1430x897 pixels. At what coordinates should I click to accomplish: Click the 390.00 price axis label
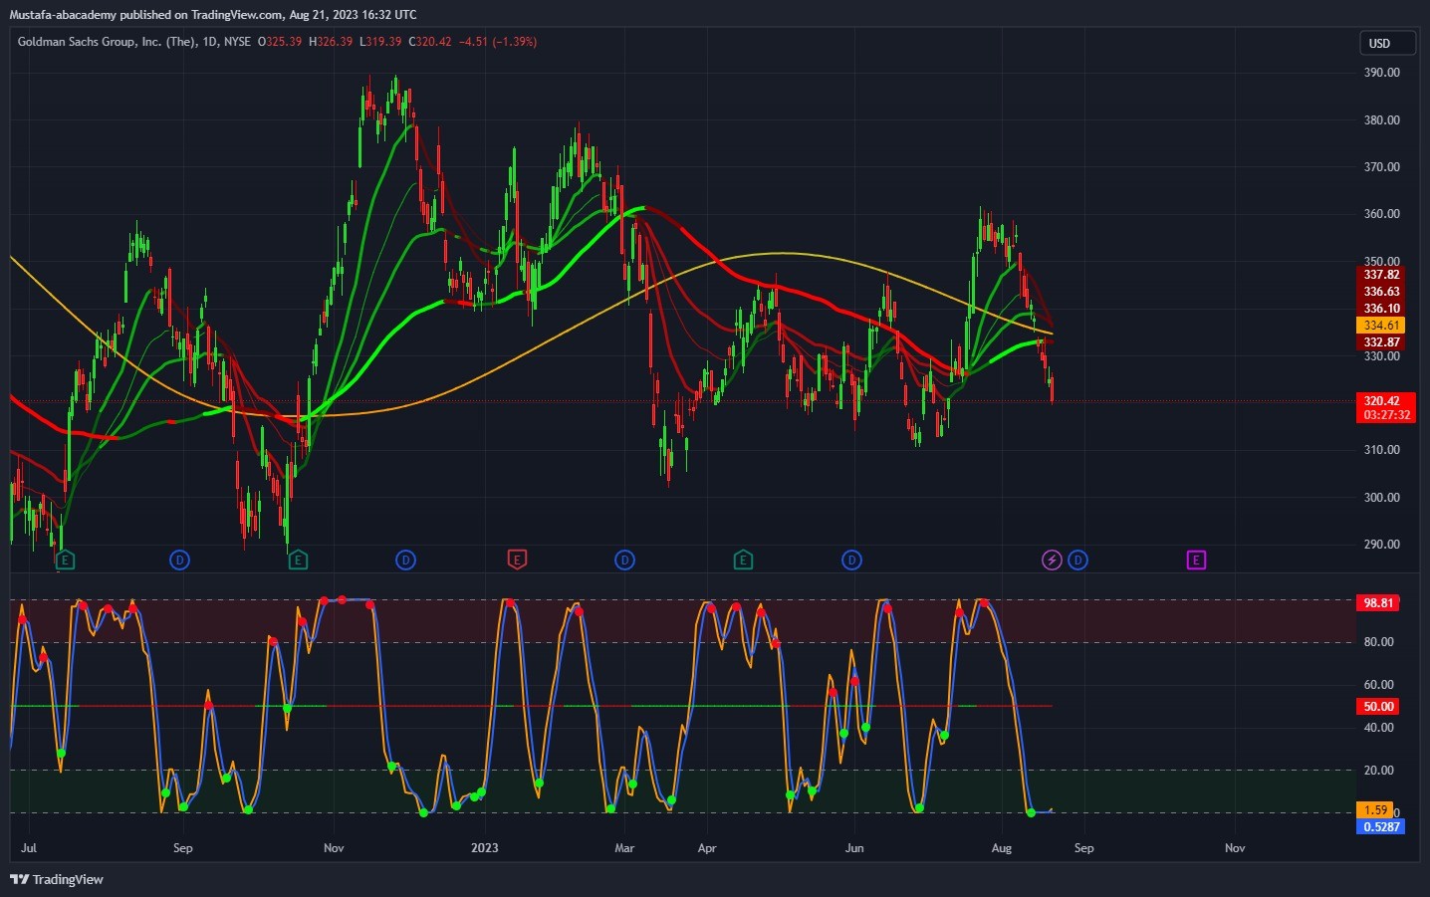click(x=1382, y=73)
